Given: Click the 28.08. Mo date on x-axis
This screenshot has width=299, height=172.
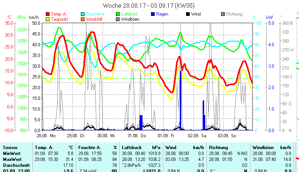Looking at the screenshot, I should [x=49, y=136].
